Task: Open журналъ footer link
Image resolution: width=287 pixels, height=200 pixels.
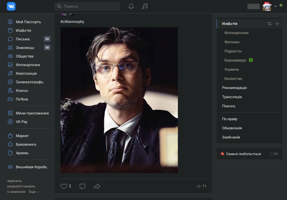Action: click(x=14, y=181)
